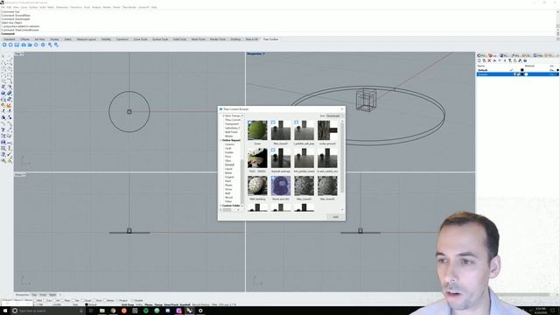Open the Help menu
Screen dimensions: 560x315
(154, 7)
